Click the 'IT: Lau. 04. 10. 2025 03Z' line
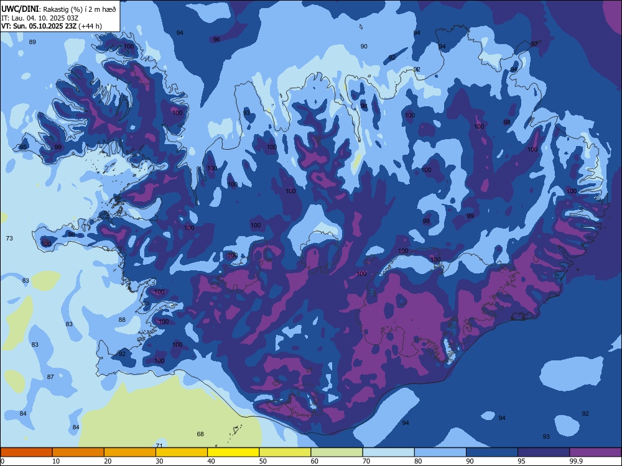 (40, 18)
